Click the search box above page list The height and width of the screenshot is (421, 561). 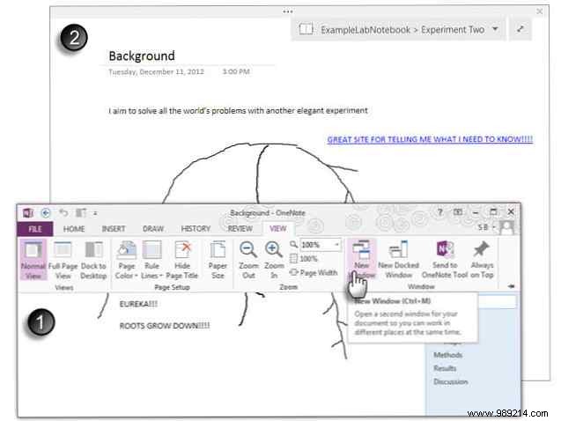click(498, 301)
